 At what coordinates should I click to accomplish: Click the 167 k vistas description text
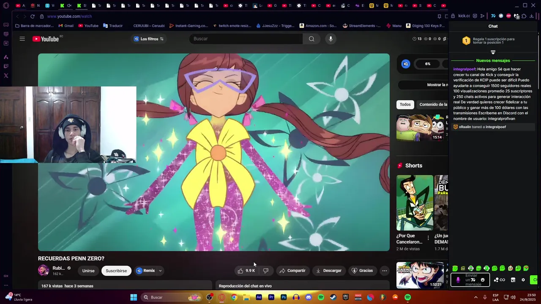point(67,286)
